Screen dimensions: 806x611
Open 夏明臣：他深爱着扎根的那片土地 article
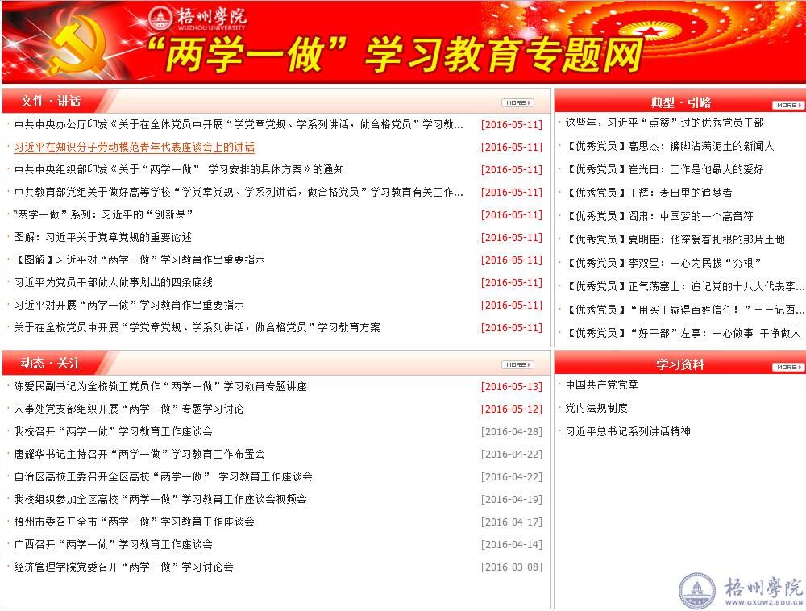[675, 240]
